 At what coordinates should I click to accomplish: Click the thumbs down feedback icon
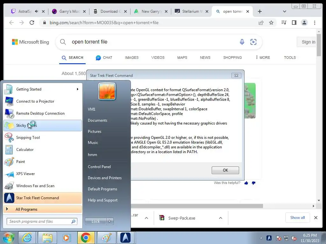click(254, 183)
